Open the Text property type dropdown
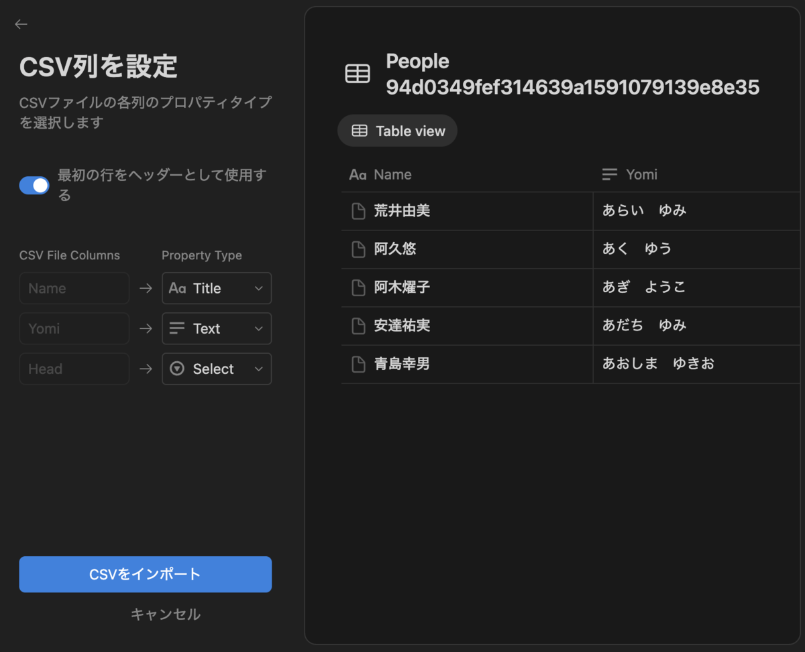This screenshot has width=805, height=652. pos(217,328)
